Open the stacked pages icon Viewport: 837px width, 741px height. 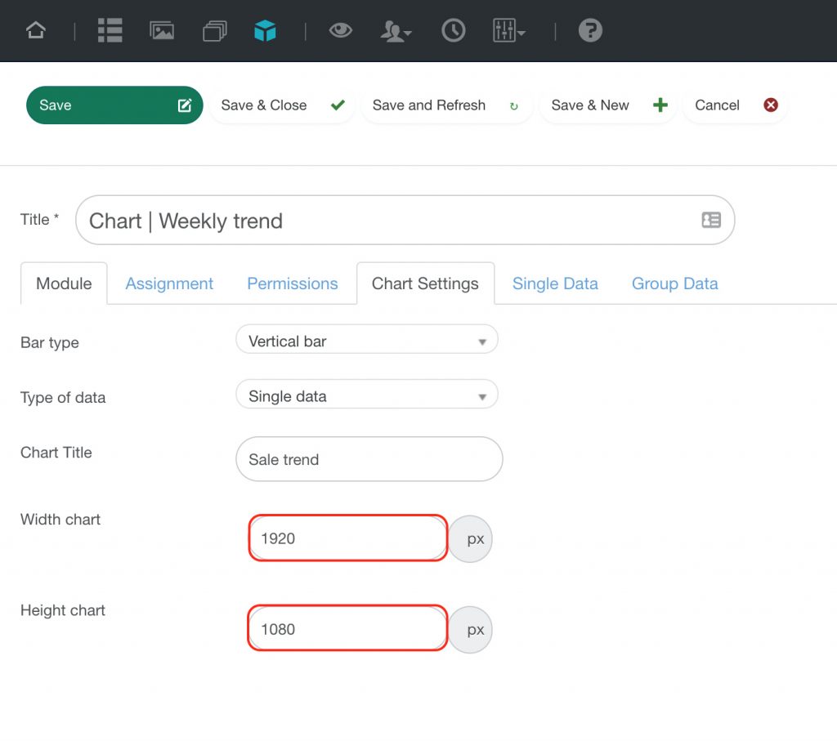[215, 30]
